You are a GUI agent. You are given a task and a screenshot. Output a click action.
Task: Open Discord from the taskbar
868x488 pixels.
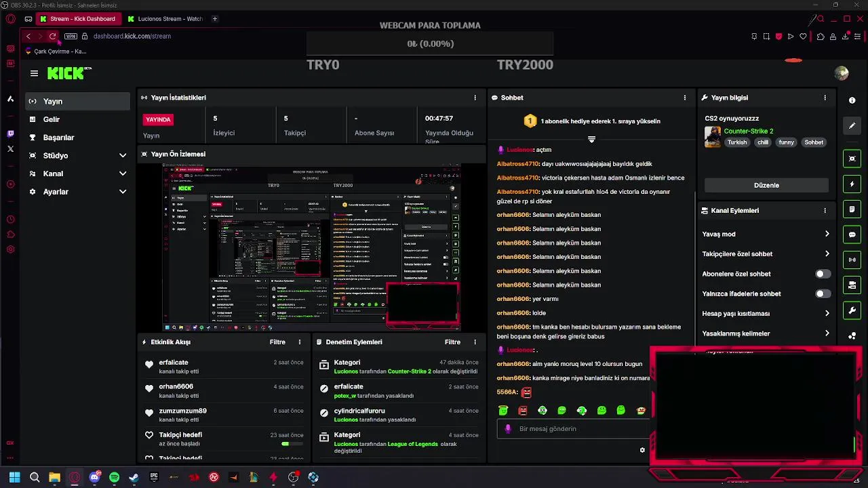(94, 477)
